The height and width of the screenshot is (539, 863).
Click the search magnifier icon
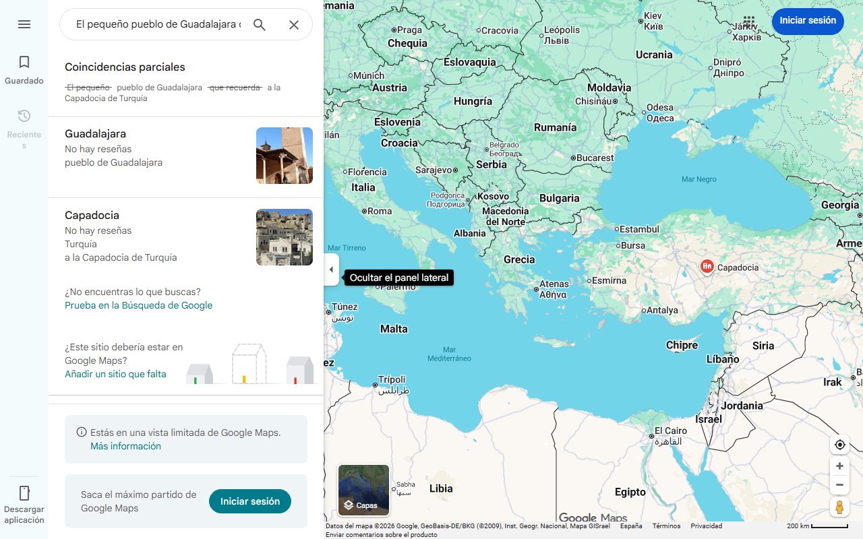tap(259, 24)
